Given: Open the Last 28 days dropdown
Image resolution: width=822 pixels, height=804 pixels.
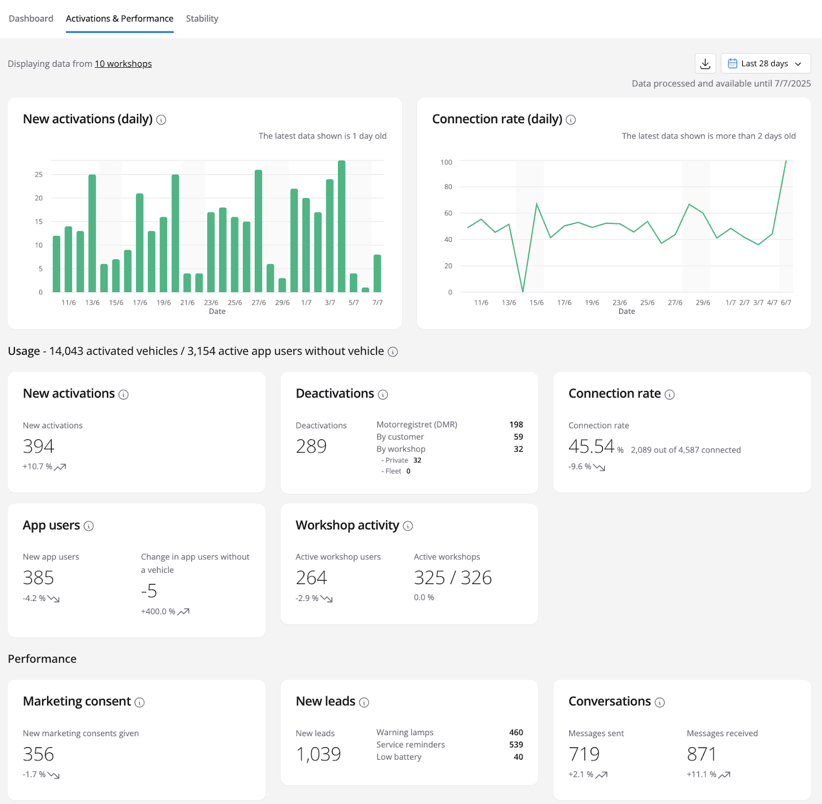Looking at the screenshot, I should (x=765, y=64).
